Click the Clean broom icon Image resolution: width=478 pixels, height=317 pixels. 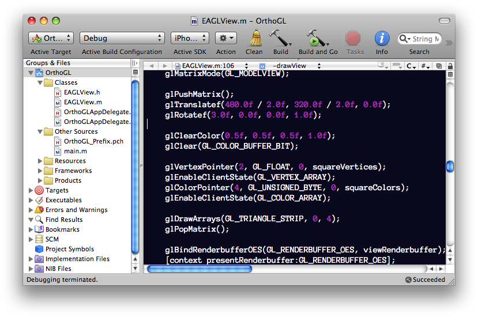click(255, 38)
